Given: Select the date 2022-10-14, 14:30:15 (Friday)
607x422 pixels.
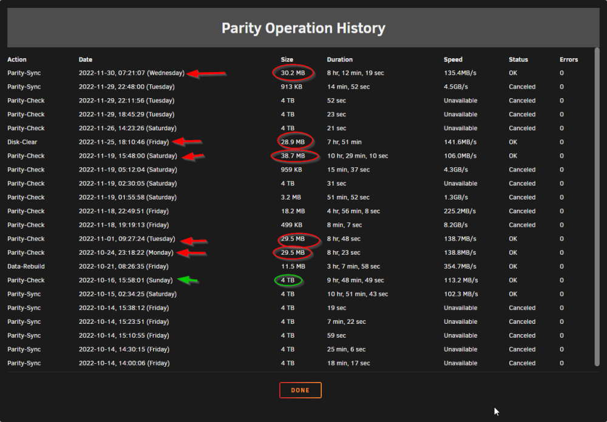Looking at the screenshot, I should (124, 350).
